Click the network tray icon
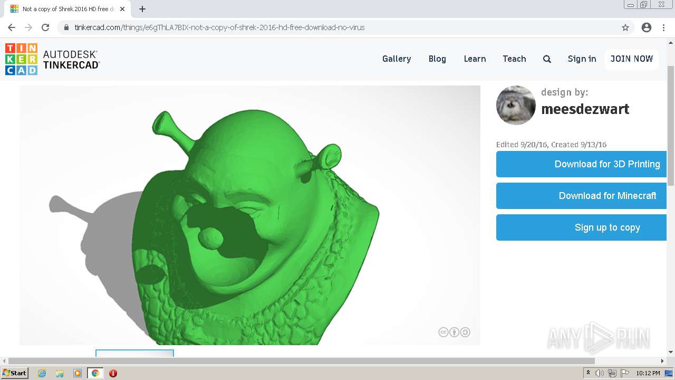Screen dimensions: 675x380 (x=612, y=373)
